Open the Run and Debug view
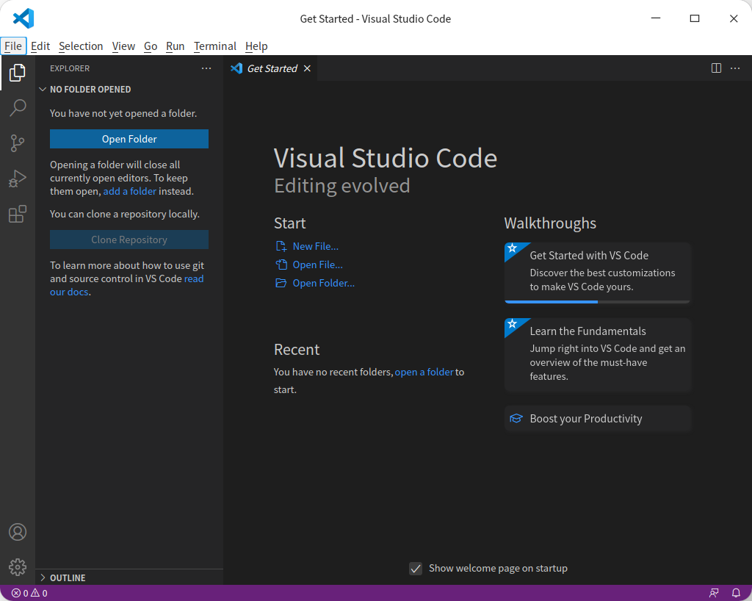Image resolution: width=752 pixels, height=601 pixels. point(18,179)
